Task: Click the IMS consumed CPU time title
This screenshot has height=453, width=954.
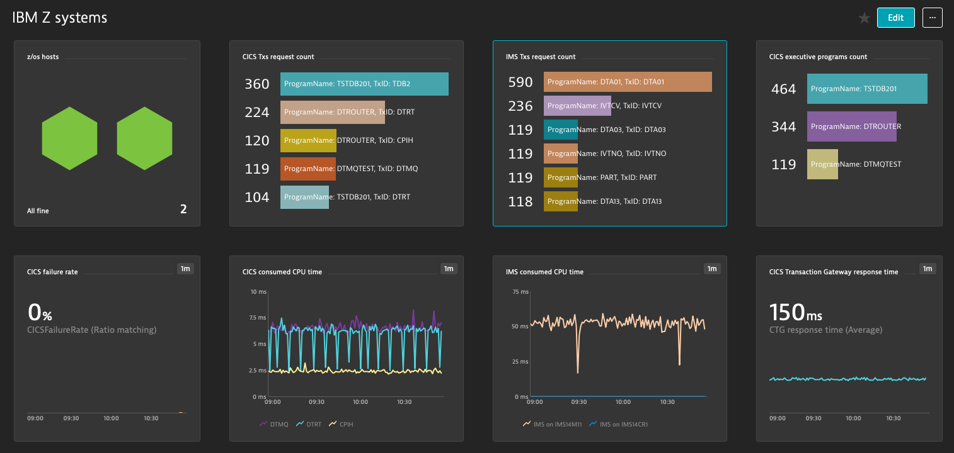Action: [544, 272]
